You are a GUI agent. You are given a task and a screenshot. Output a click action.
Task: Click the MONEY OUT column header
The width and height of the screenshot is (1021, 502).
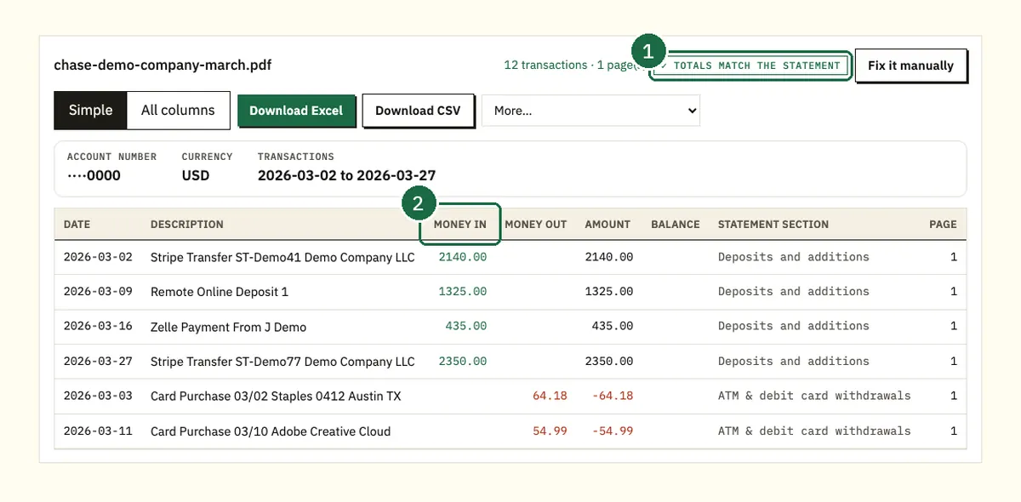(535, 225)
